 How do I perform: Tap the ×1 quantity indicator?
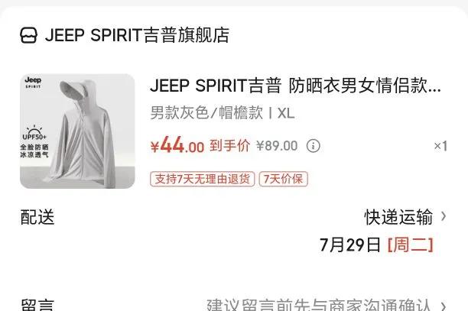[440, 146]
